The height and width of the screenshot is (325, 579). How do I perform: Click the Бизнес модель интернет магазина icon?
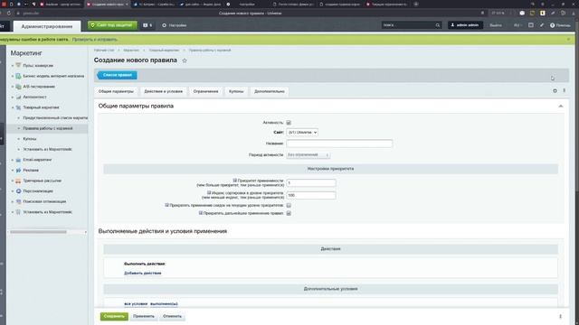pyautogui.click(x=18, y=76)
